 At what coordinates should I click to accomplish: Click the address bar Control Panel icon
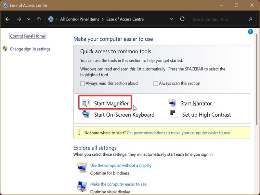pos(51,19)
